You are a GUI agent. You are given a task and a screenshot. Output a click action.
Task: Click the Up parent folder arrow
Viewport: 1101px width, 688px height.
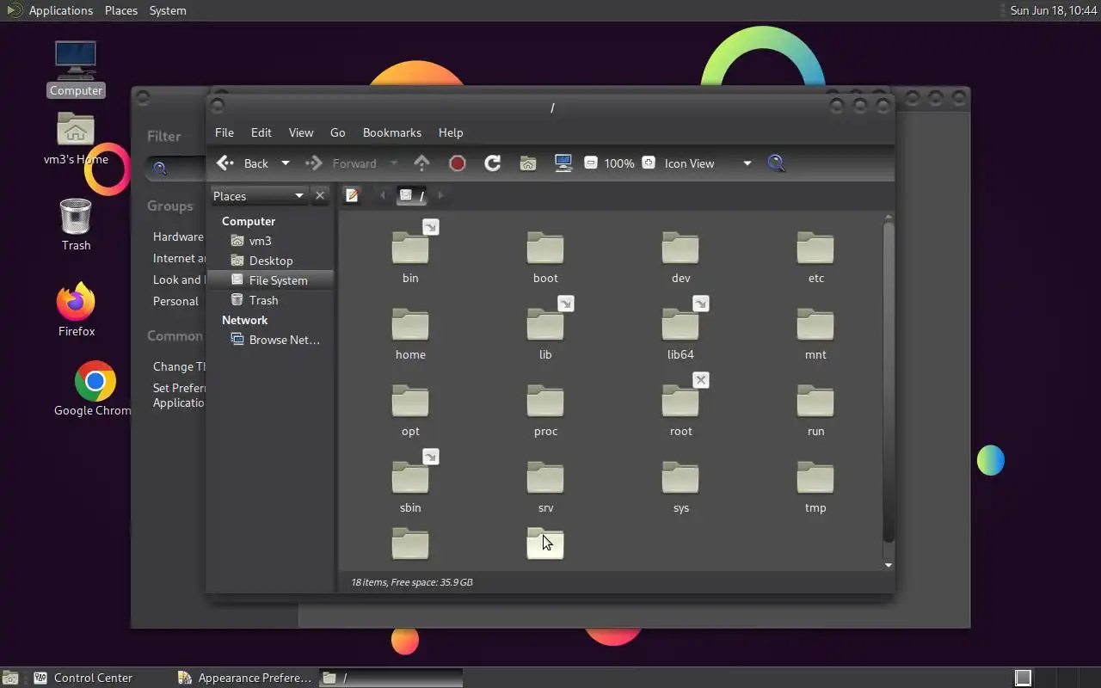[421, 163]
